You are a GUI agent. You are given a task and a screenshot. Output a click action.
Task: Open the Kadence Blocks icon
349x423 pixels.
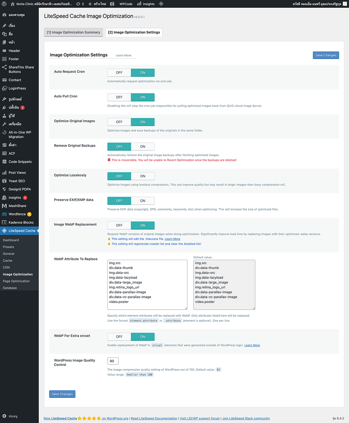[x=4, y=222]
